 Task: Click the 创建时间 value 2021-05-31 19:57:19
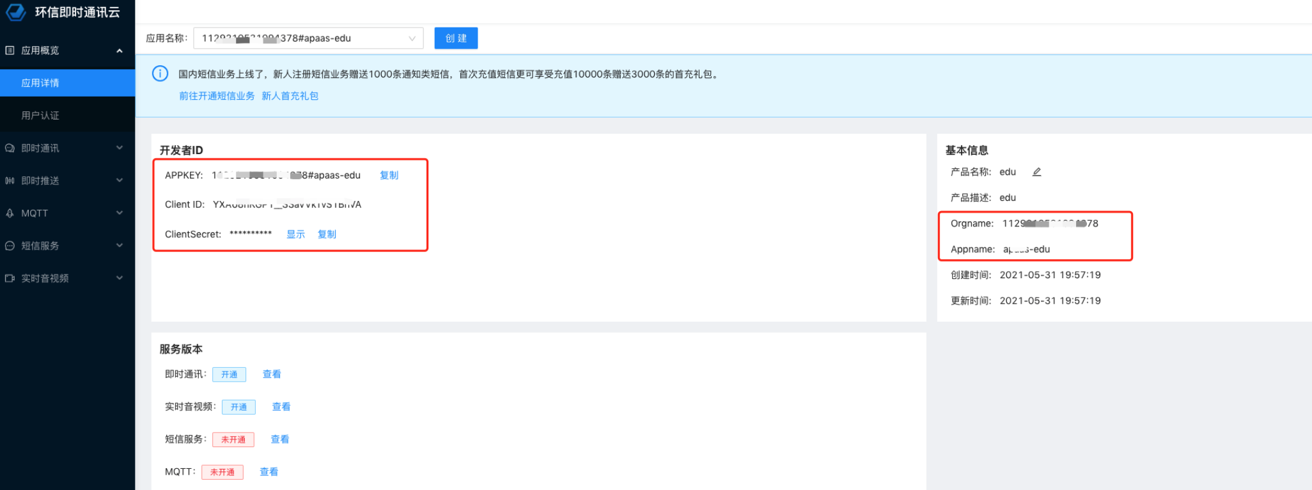(x=1050, y=275)
